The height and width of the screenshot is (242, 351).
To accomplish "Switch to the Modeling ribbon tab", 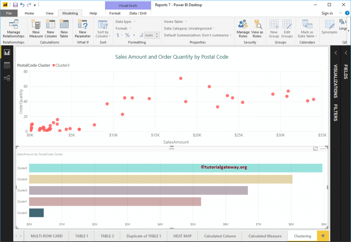I will click(70, 13).
